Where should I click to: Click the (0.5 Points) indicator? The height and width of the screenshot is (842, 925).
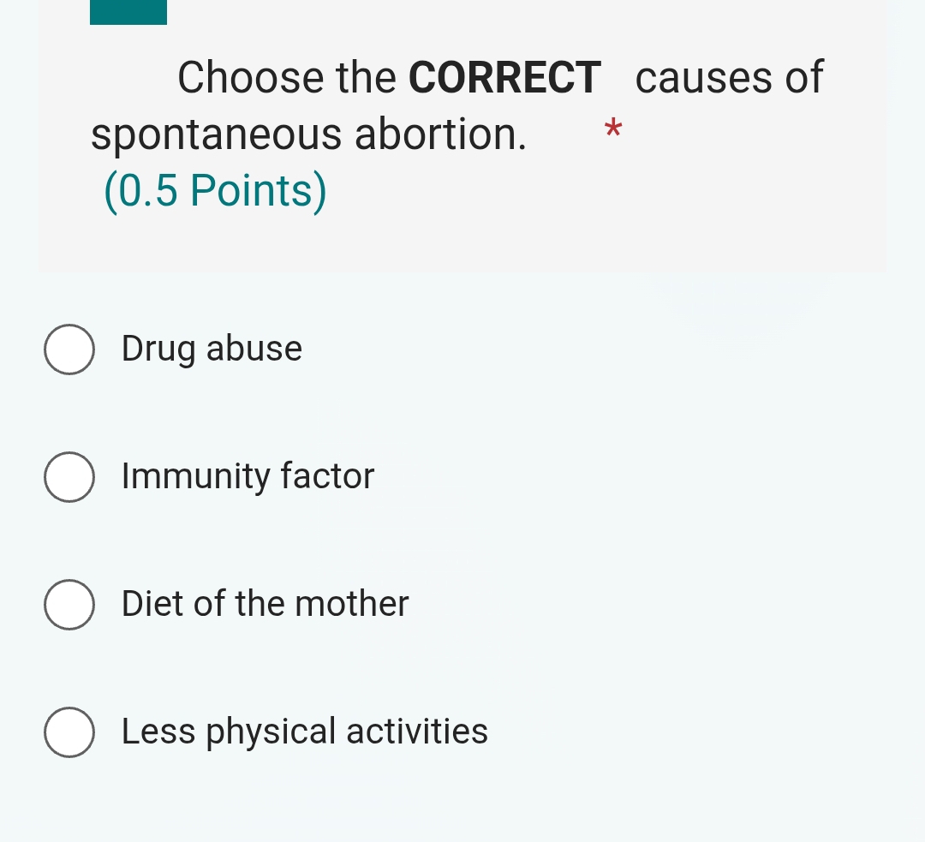pyautogui.click(x=216, y=190)
